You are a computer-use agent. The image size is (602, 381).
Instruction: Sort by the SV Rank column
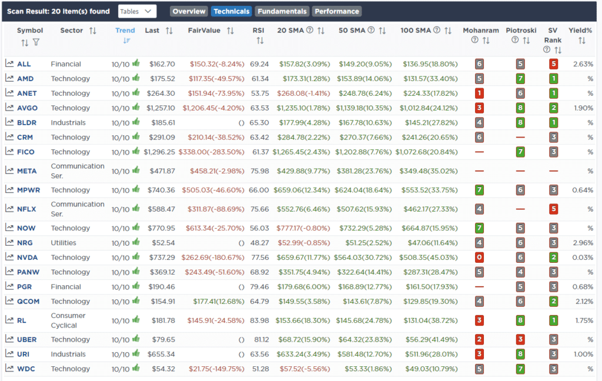[558, 50]
